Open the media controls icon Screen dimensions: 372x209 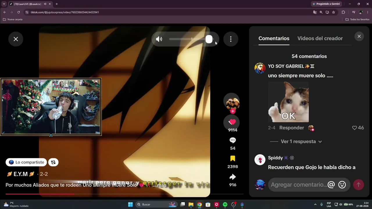(x=354, y=12)
